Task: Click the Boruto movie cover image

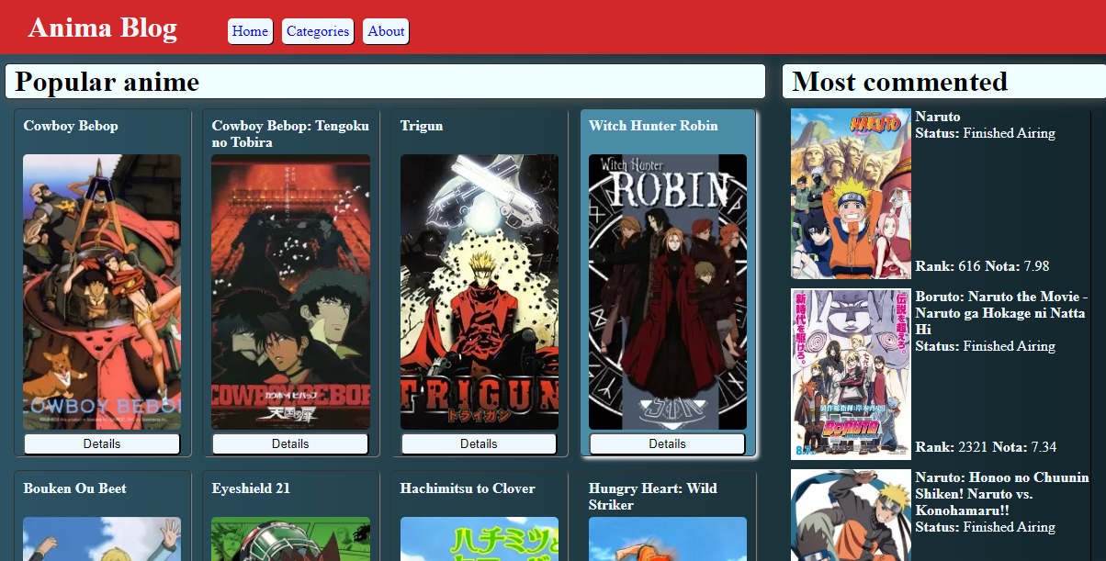Action: (851, 375)
